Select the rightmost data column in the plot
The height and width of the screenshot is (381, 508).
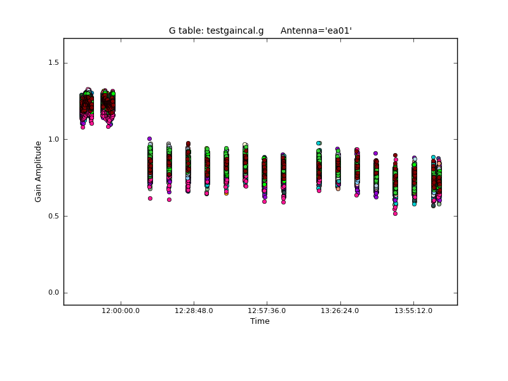point(438,181)
